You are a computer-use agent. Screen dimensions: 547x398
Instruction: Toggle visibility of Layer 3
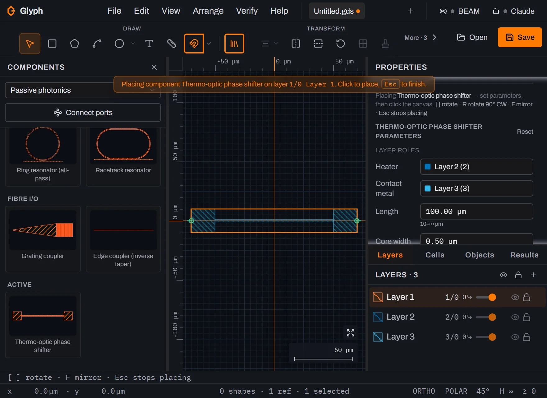515,337
